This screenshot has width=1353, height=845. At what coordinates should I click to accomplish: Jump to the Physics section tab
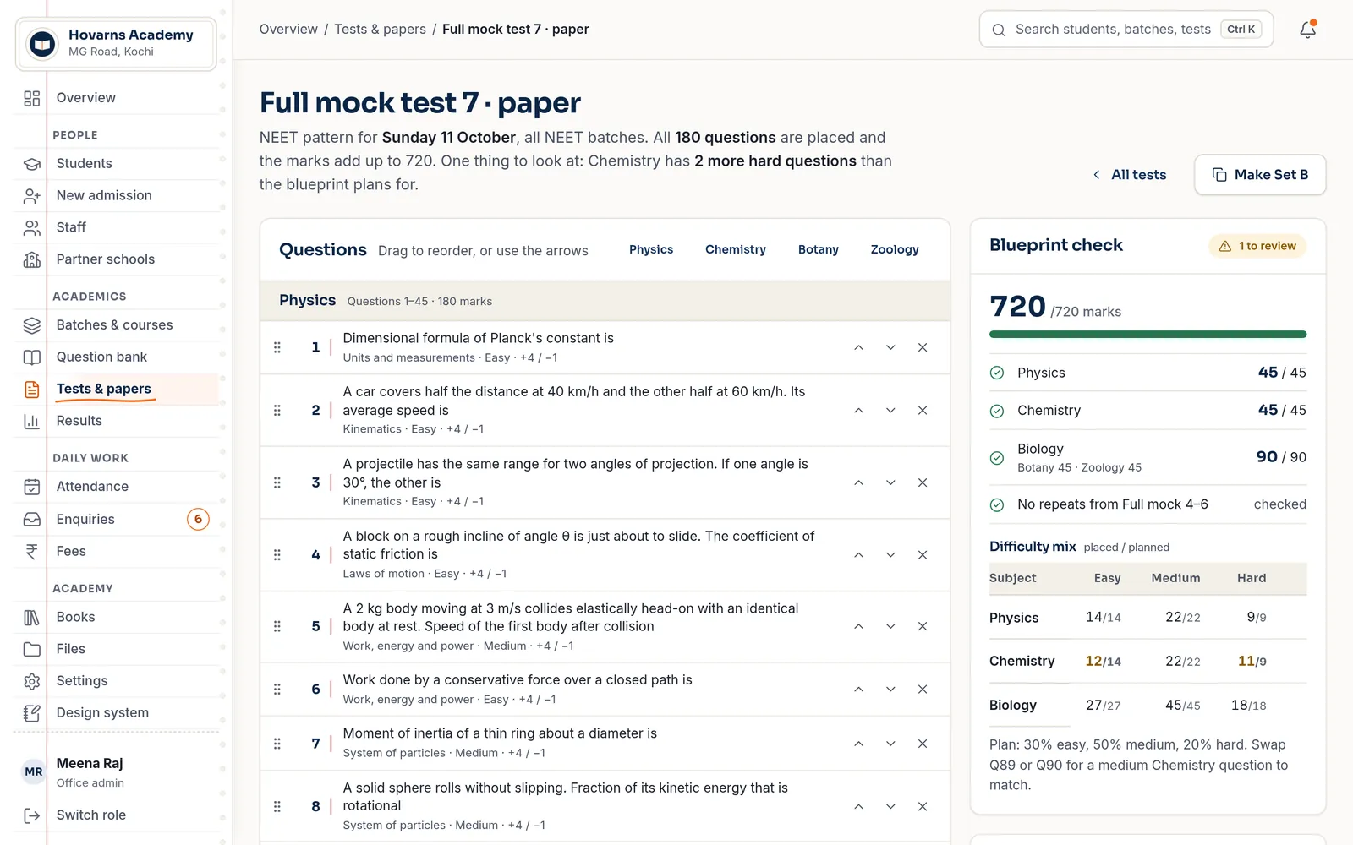pos(651,249)
